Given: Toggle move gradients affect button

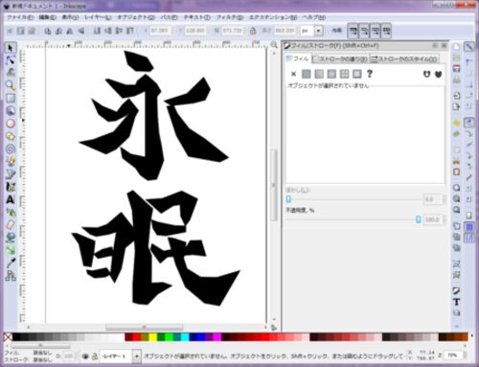Looking at the screenshot, I should pos(376,31).
